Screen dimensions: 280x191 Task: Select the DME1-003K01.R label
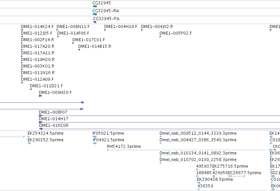click(x=38, y=66)
